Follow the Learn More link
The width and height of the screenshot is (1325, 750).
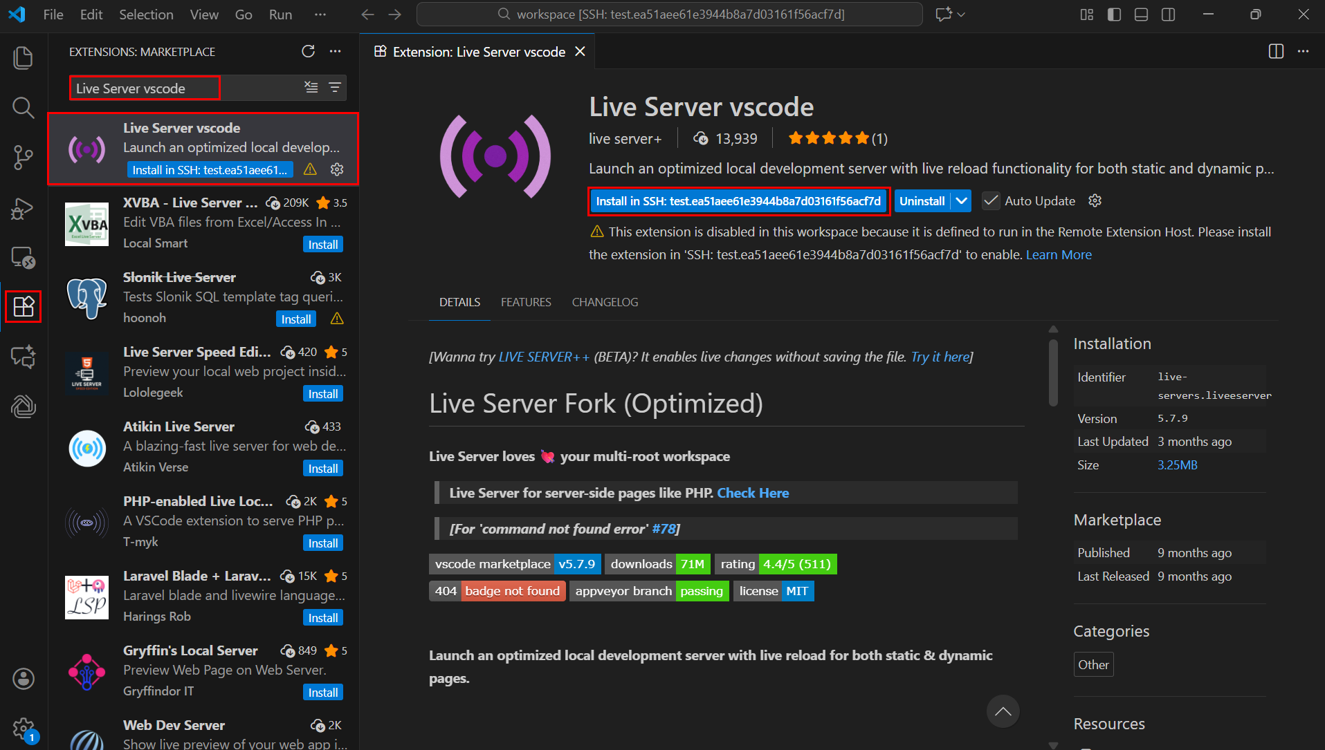coord(1059,255)
